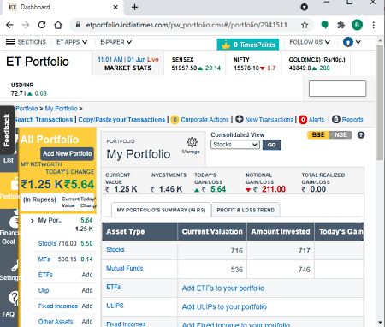Click Add ULIPs to your portfolio

click(224, 307)
